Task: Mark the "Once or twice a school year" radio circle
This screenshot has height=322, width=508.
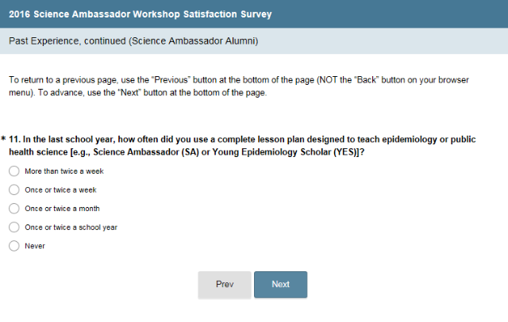Action: pyautogui.click(x=13, y=227)
